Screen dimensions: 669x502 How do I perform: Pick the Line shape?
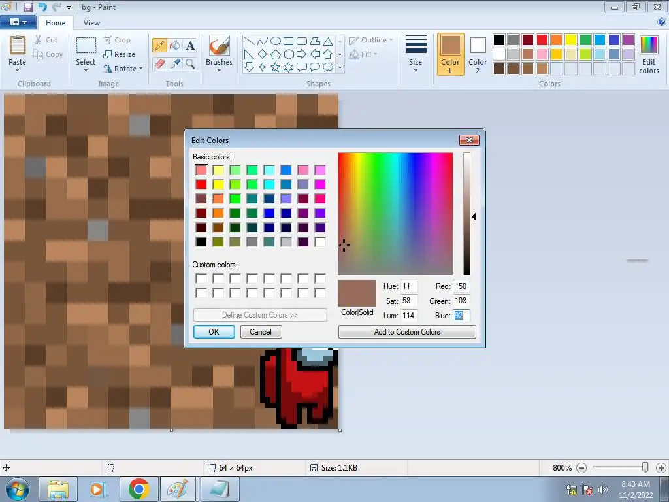click(x=250, y=41)
